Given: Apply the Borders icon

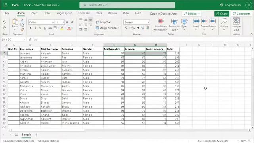Looking at the screenshot, I should [x=55, y=28].
